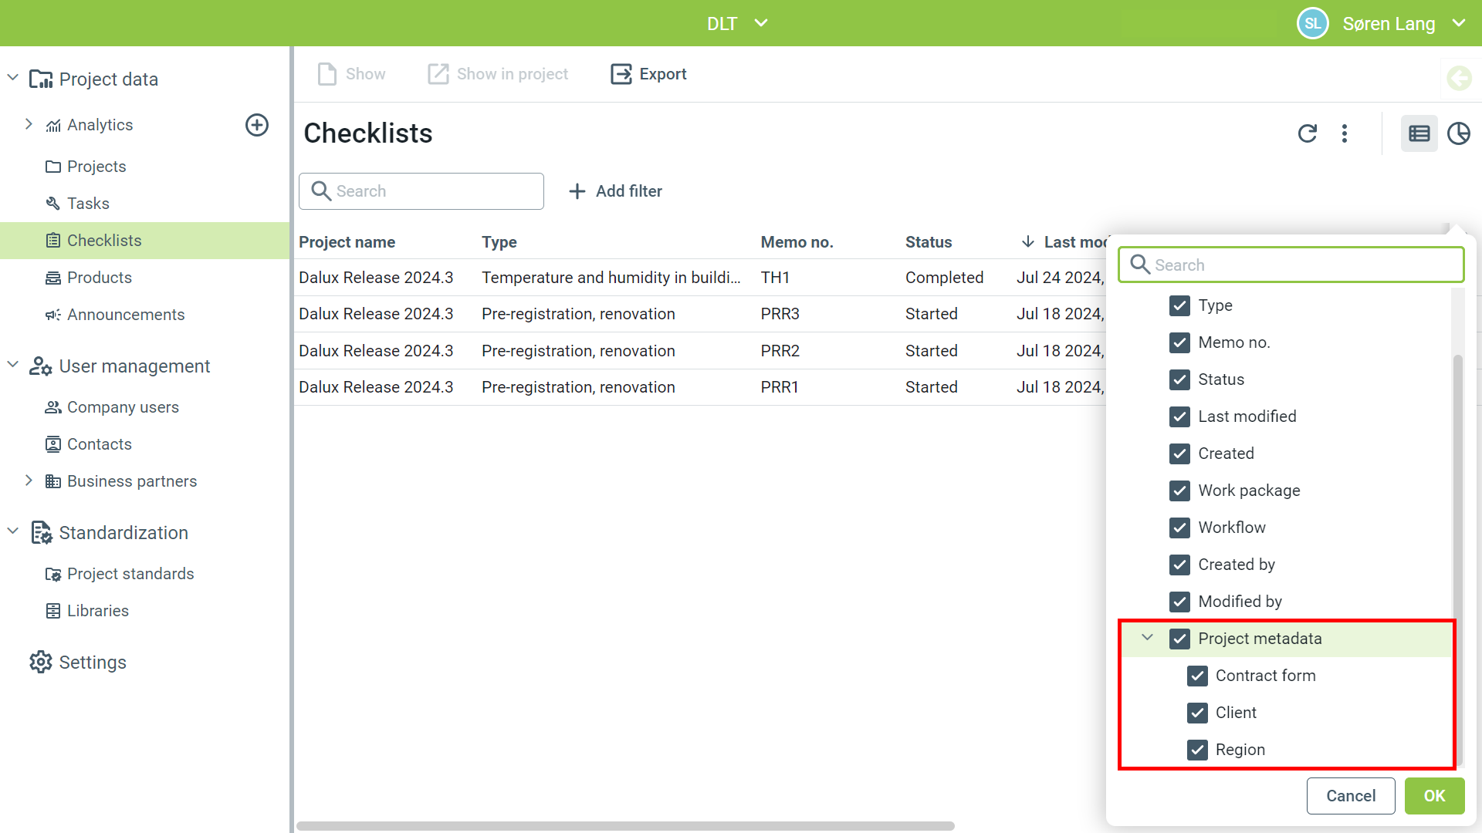The width and height of the screenshot is (1482, 833).
Task: Click the Export toolbar icon
Action: (621, 74)
